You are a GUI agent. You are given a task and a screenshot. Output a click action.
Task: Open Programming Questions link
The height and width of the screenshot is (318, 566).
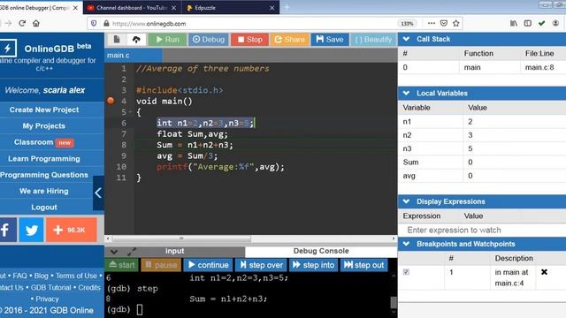44,175
